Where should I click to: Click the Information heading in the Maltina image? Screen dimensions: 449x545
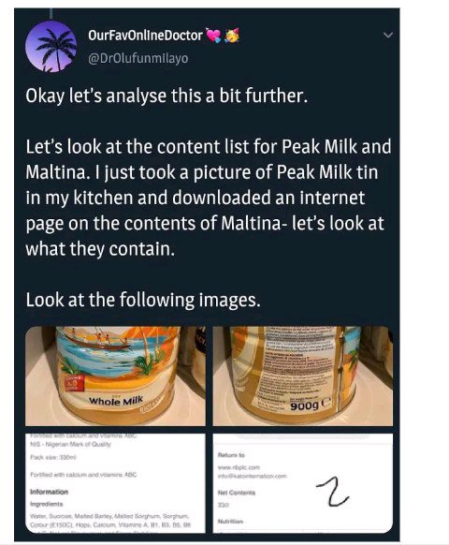coord(49,492)
